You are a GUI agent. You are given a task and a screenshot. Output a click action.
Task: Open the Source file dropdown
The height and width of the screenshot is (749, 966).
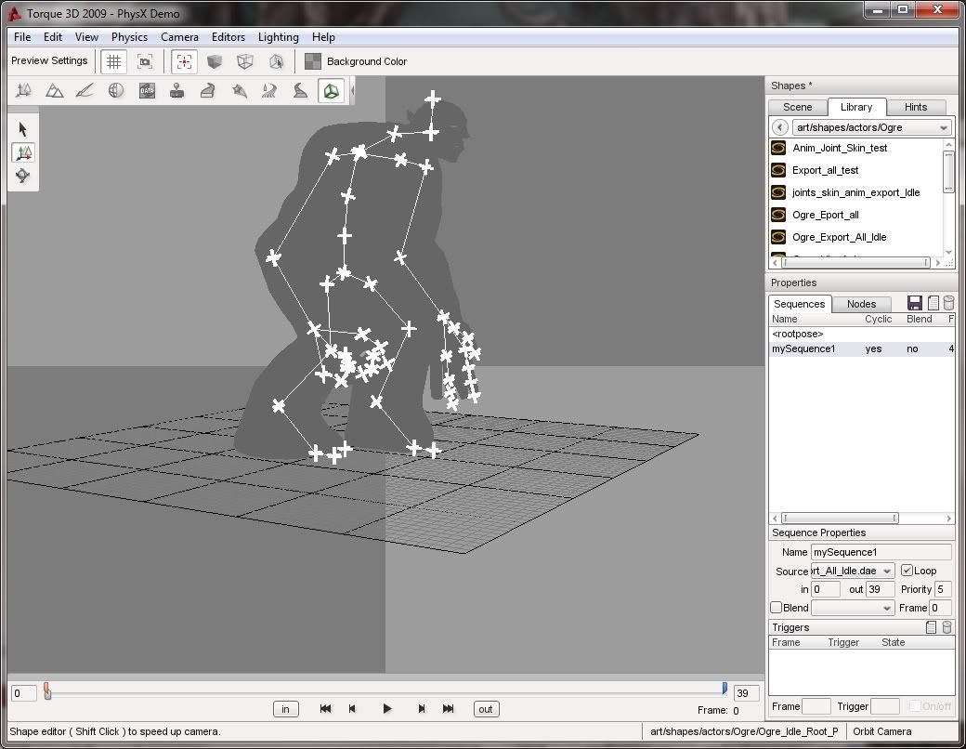887,571
